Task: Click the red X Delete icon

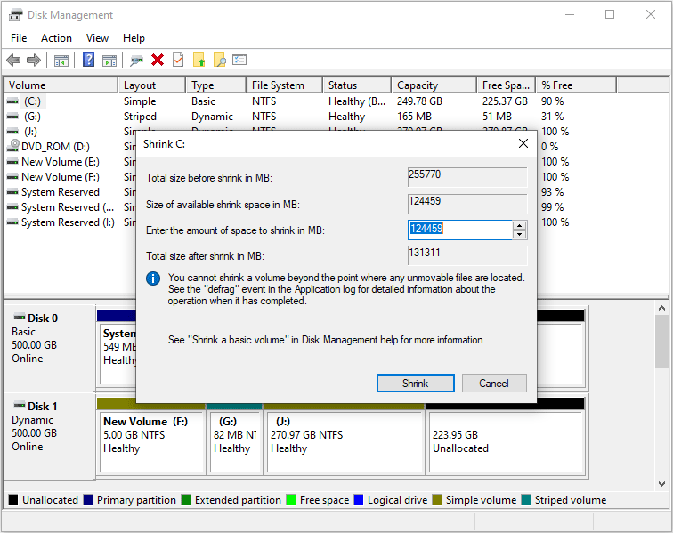Action: tap(158, 60)
